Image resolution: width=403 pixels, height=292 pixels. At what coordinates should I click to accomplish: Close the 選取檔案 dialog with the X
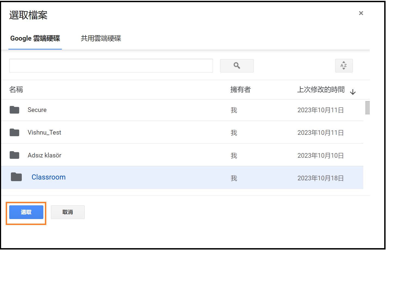pyautogui.click(x=361, y=13)
